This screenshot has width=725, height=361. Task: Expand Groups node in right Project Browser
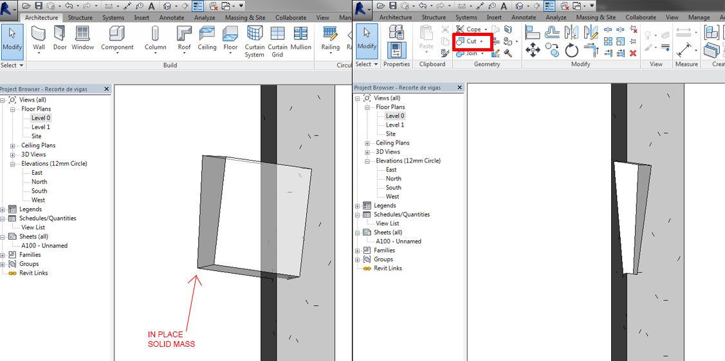point(358,260)
